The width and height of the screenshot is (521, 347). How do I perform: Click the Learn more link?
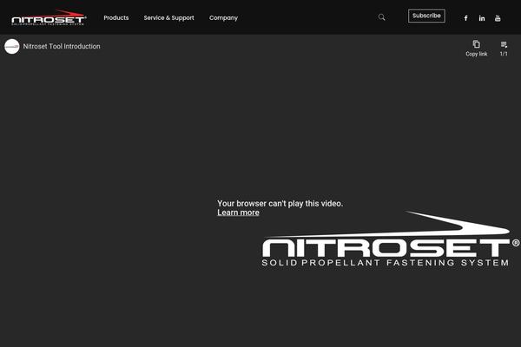[x=238, y=213]
